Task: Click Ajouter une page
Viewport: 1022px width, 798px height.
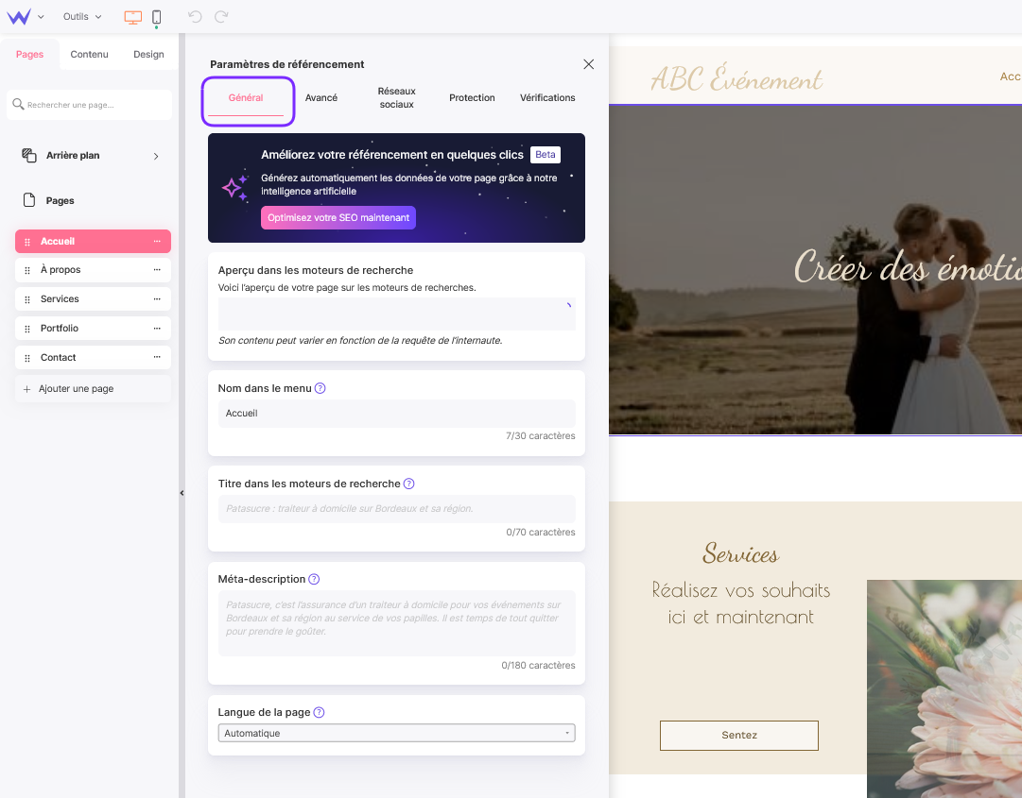Action: coord(76,389)
